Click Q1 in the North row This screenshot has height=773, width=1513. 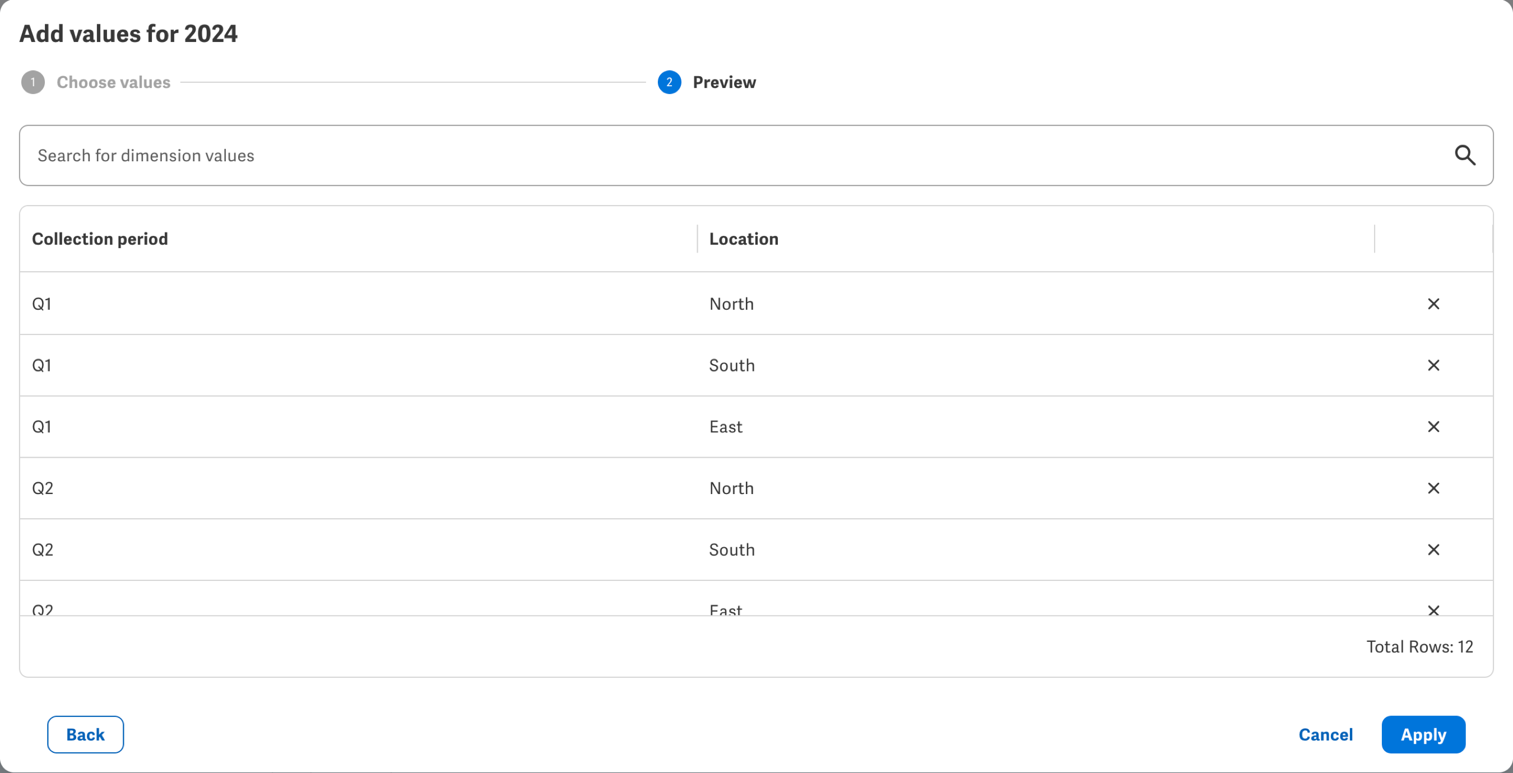pyautogui.click(x=41, y=304)
